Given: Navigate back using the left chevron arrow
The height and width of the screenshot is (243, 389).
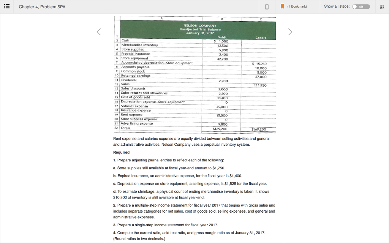Looking at the screenshot, I should click(99, 32).
